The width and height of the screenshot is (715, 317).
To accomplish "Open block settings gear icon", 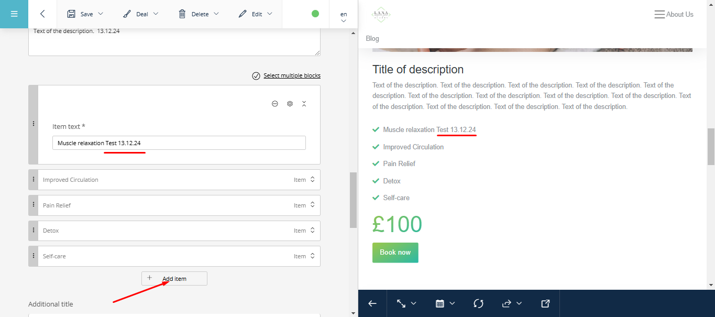I will pos(290,104).
